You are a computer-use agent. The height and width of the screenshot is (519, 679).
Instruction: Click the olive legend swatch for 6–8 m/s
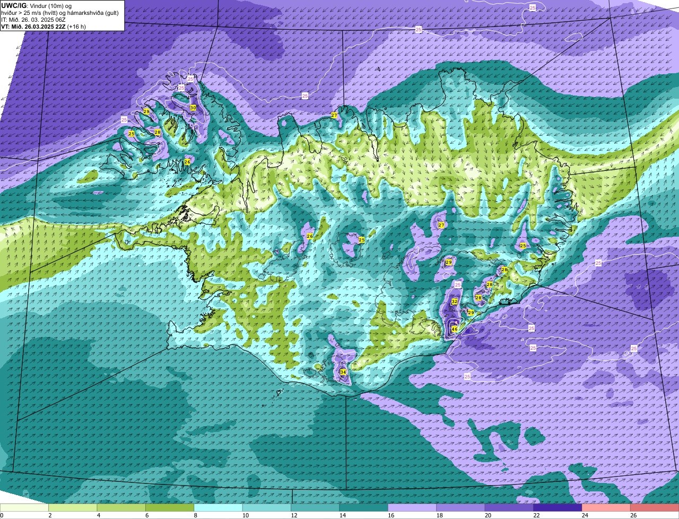170,508
